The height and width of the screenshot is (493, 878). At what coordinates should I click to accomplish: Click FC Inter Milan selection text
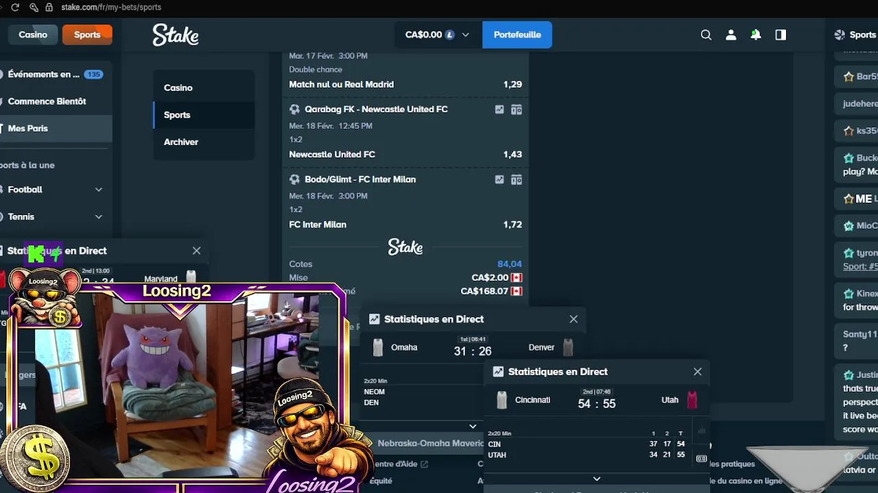click(x=318, y=225)
